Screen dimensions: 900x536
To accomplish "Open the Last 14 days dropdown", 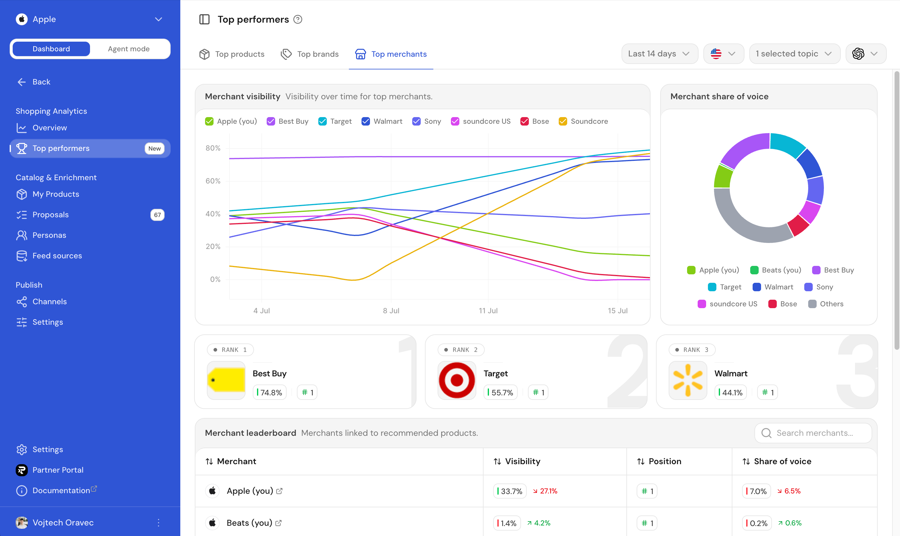I will (660, 54).
